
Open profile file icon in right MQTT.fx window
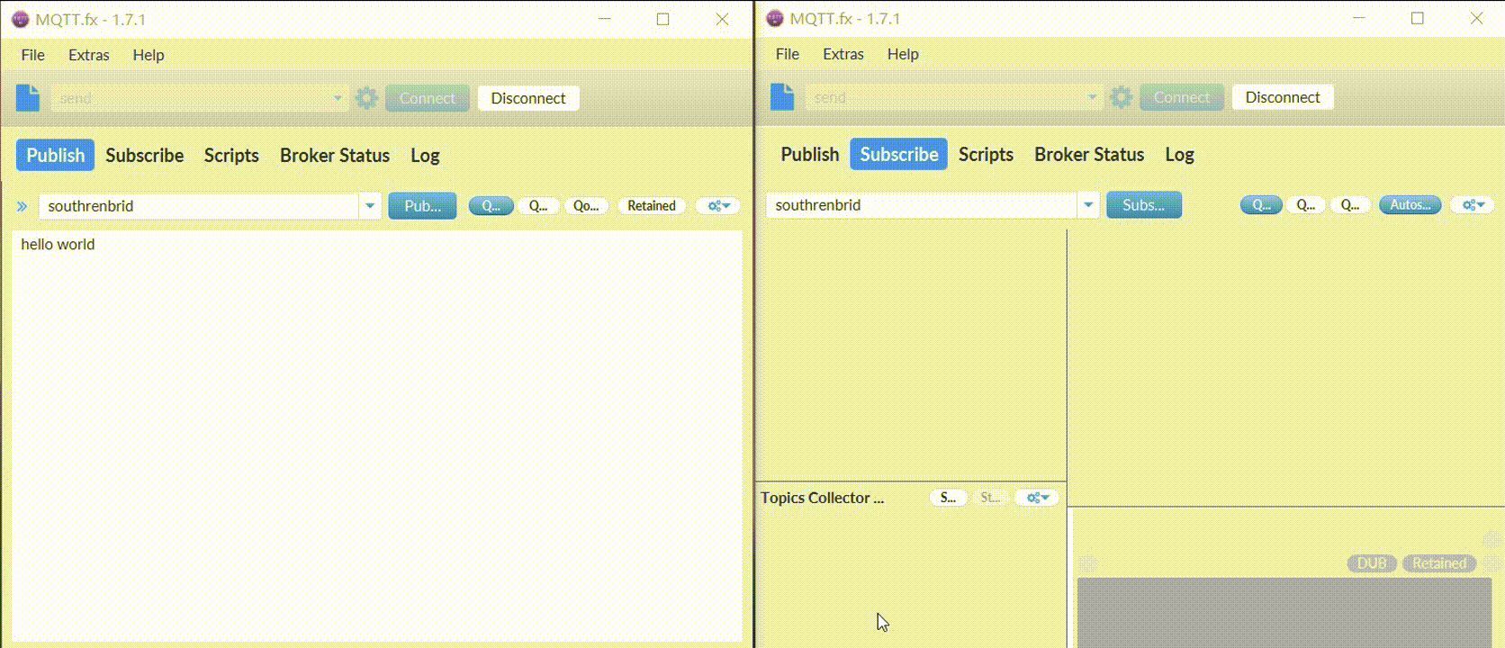782,96
